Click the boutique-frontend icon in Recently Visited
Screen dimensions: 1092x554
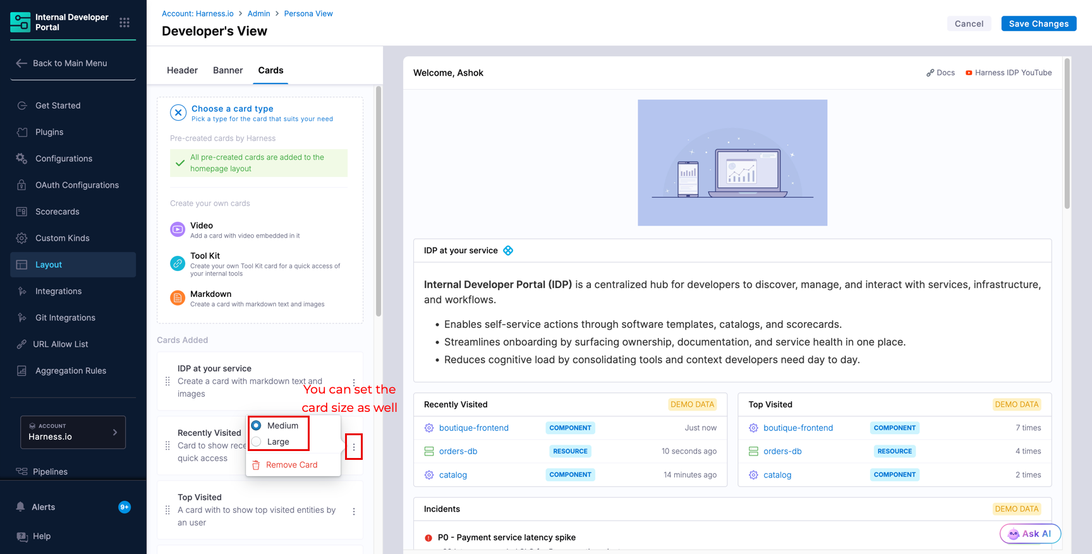[429, 428]
